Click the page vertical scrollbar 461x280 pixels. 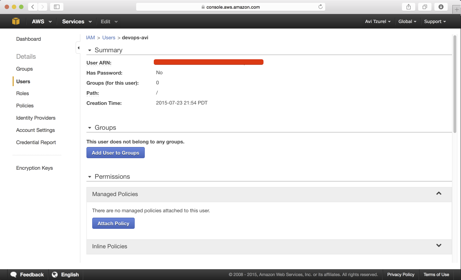455,84
